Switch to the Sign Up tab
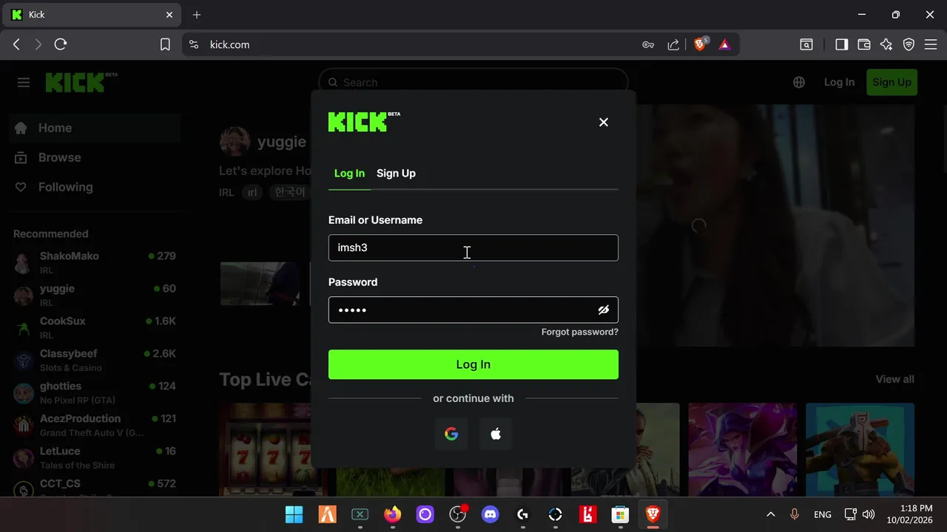 [x=396, y=173]
